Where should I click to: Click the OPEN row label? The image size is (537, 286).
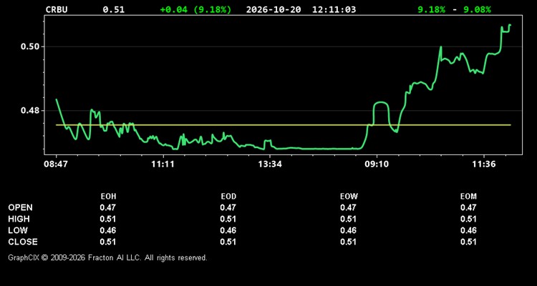point(21,207)
